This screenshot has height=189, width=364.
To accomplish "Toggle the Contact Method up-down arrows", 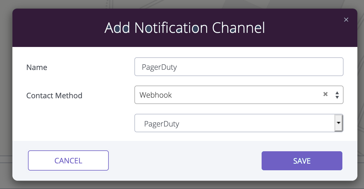I will [x=337, y=95].
